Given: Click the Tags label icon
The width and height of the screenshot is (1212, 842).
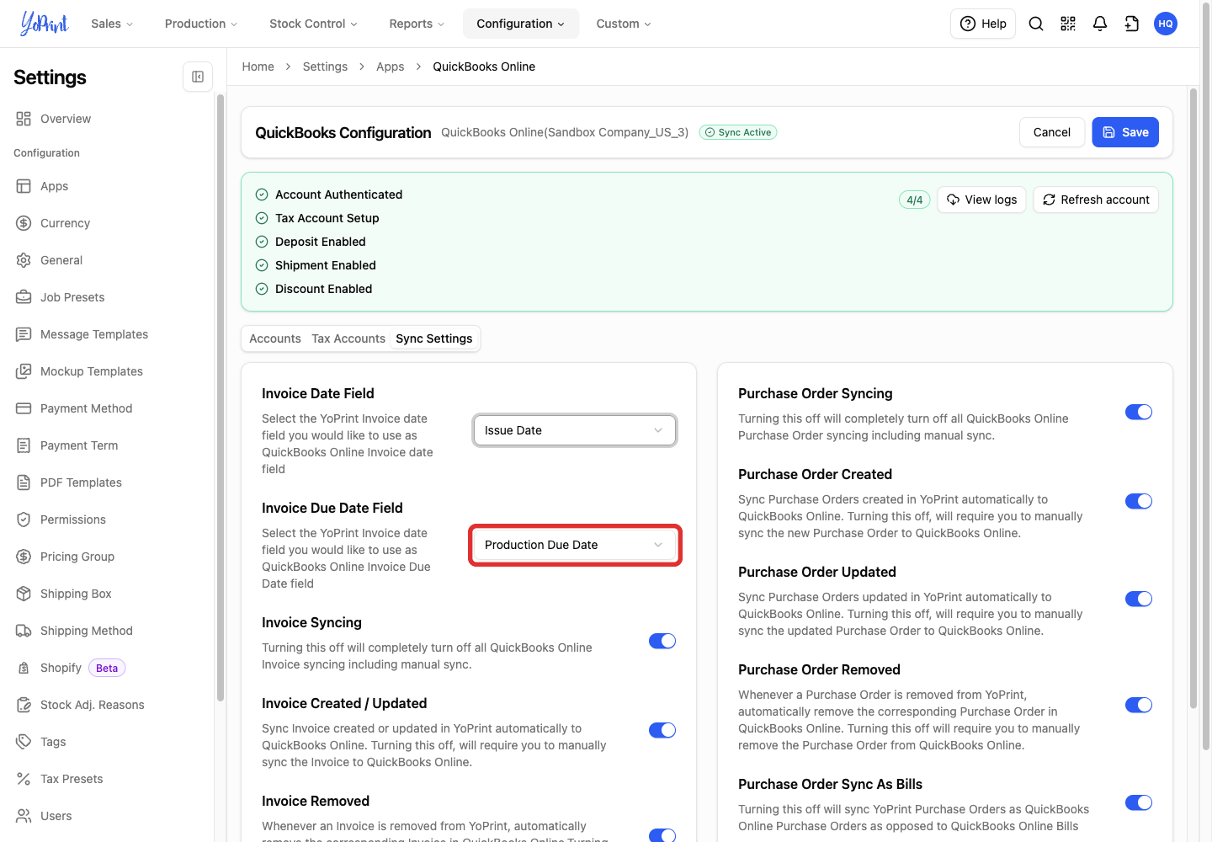Looking at the screenshot, I should point(24,742).
